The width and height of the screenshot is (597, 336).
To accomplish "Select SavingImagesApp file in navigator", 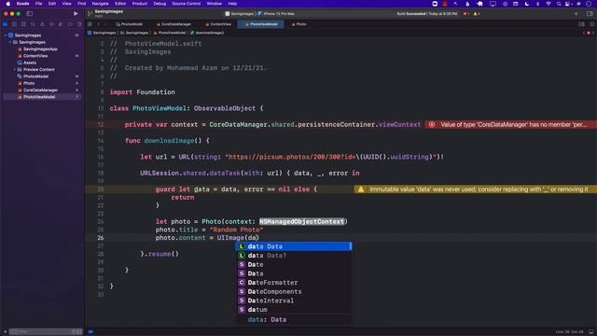I will click(x=40, y=49).
